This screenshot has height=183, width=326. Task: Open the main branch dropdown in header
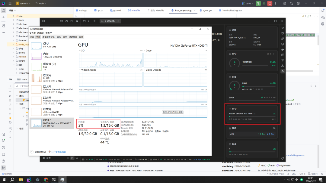(41, 3)
